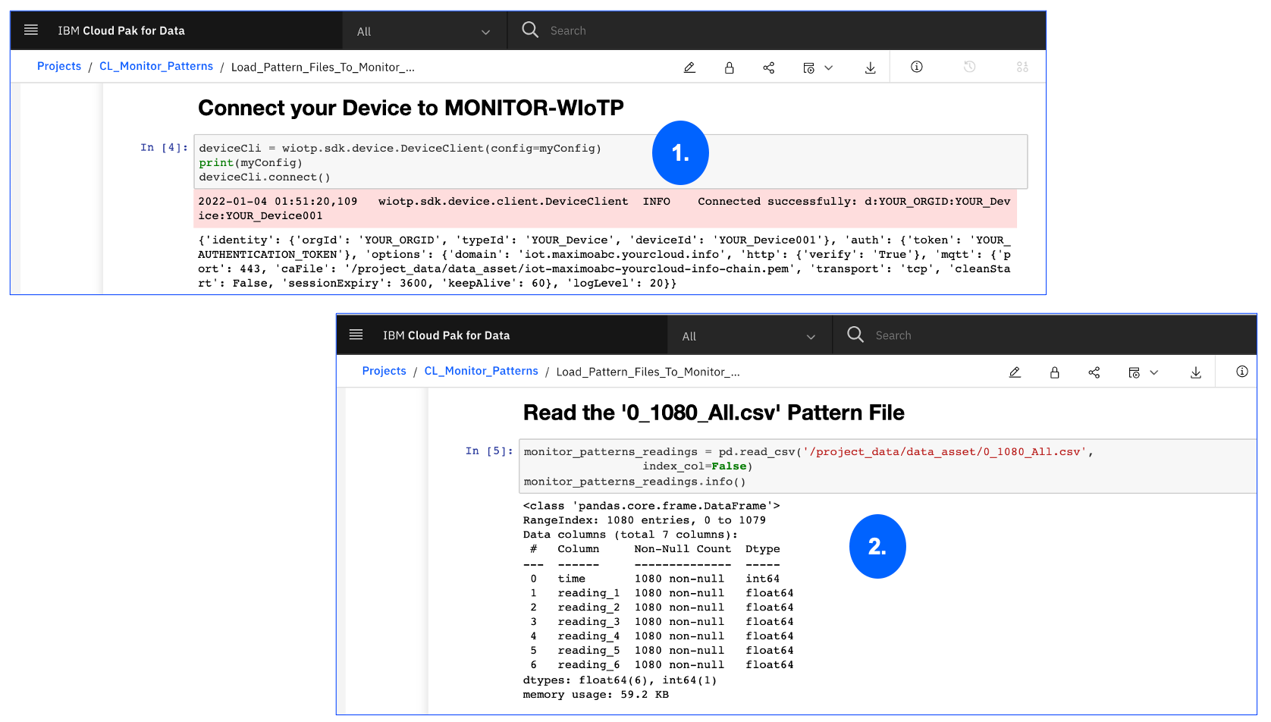1271x722 pixels.
Task: Click the share icon in bottom window
Action: [x=1094, y=372]
